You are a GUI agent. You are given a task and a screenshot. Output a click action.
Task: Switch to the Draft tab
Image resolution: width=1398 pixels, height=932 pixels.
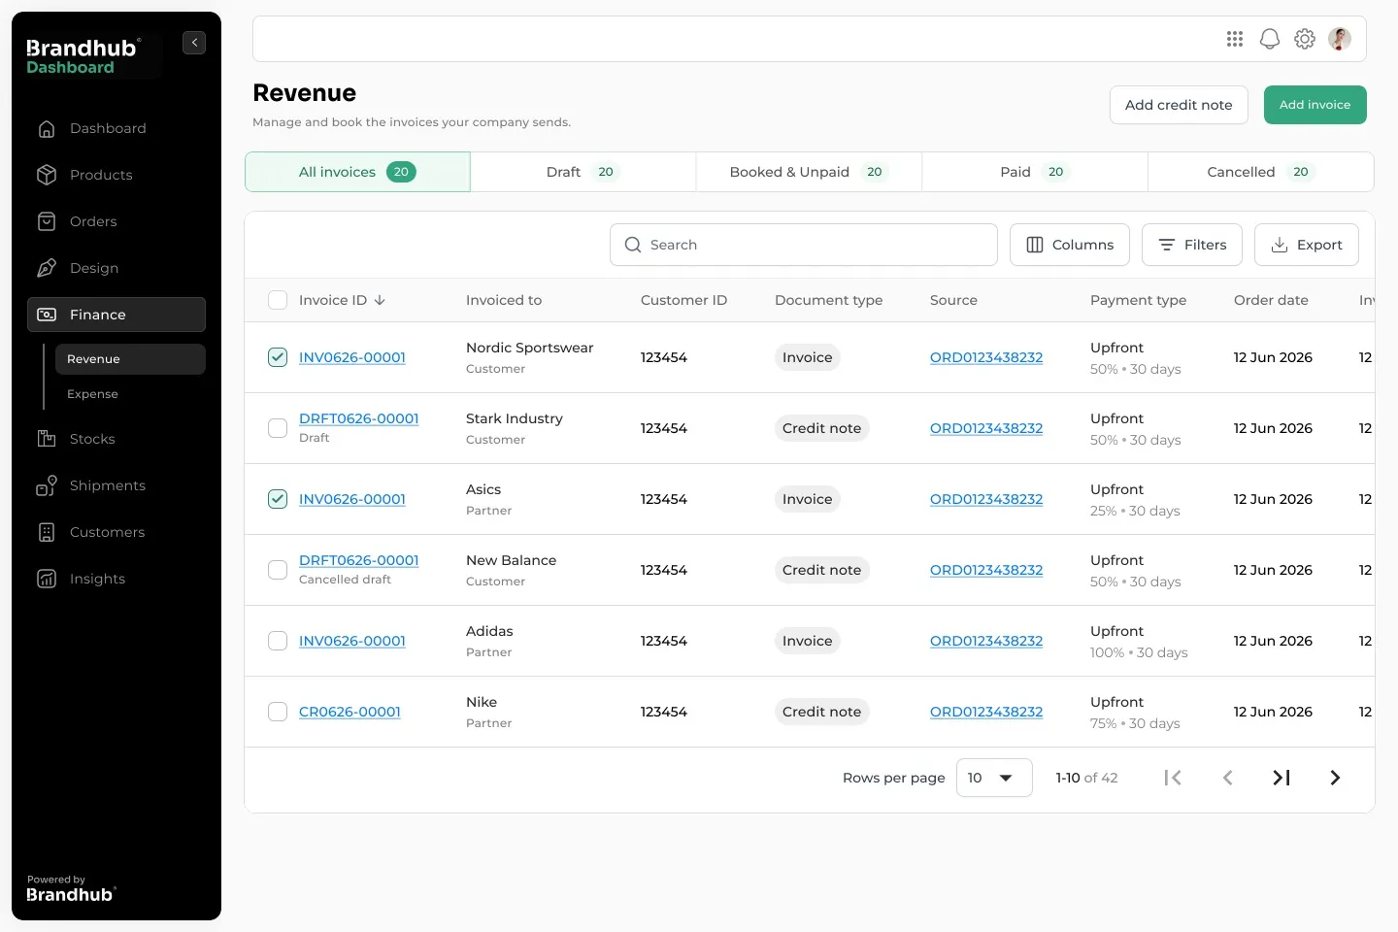(x=582, y=172)
